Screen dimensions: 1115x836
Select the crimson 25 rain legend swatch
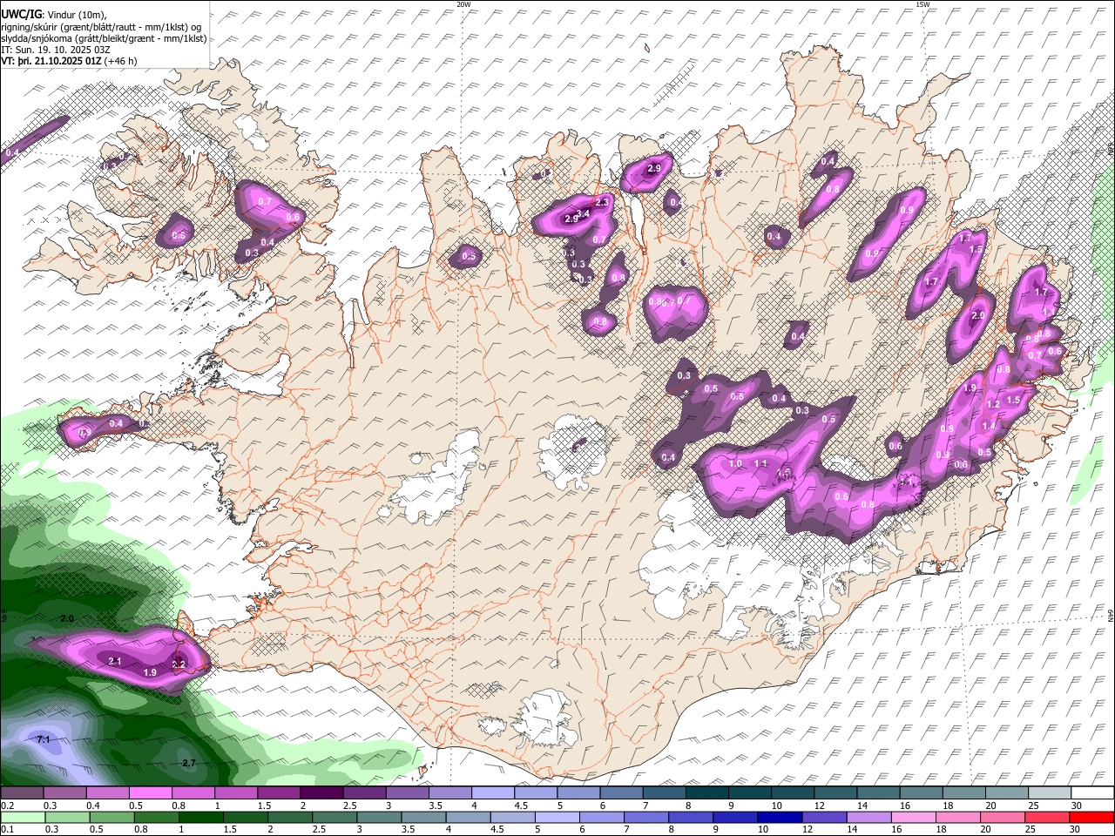pyautogui.click(x=1046, y=817)
